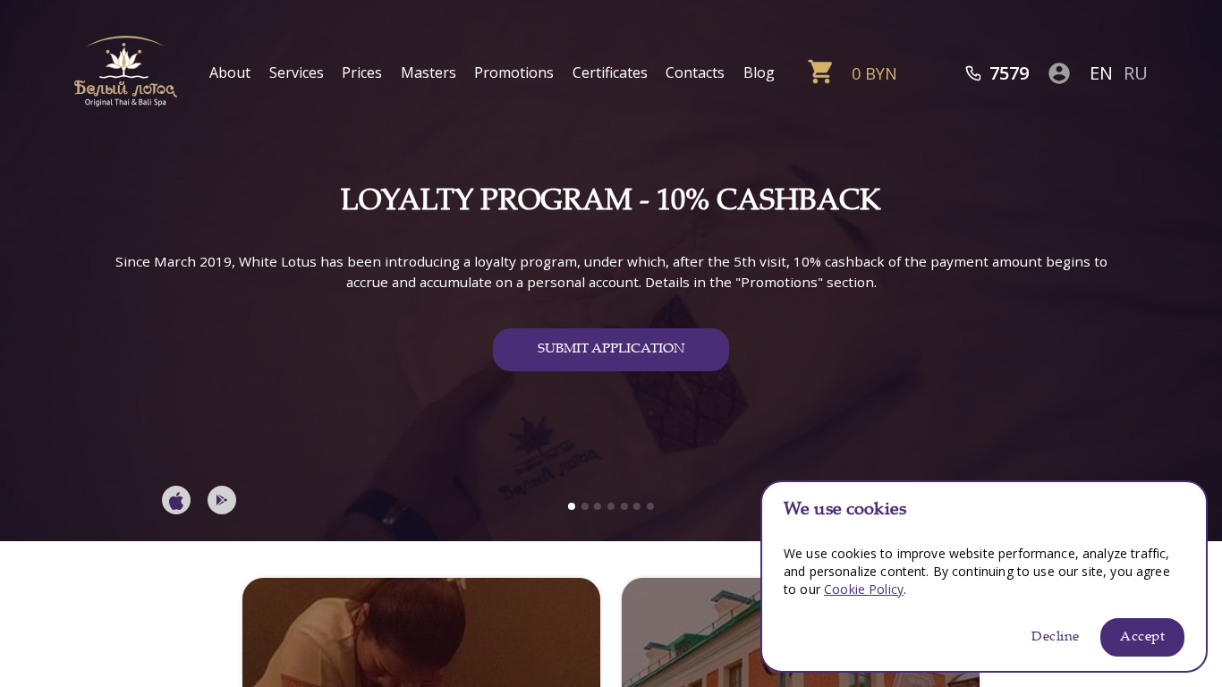Open the Cookie Policy link
The image size is (1222, 687).
863,589
